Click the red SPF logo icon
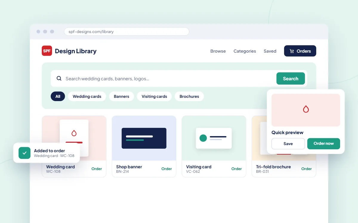358x223 pixels. (47, 51)
